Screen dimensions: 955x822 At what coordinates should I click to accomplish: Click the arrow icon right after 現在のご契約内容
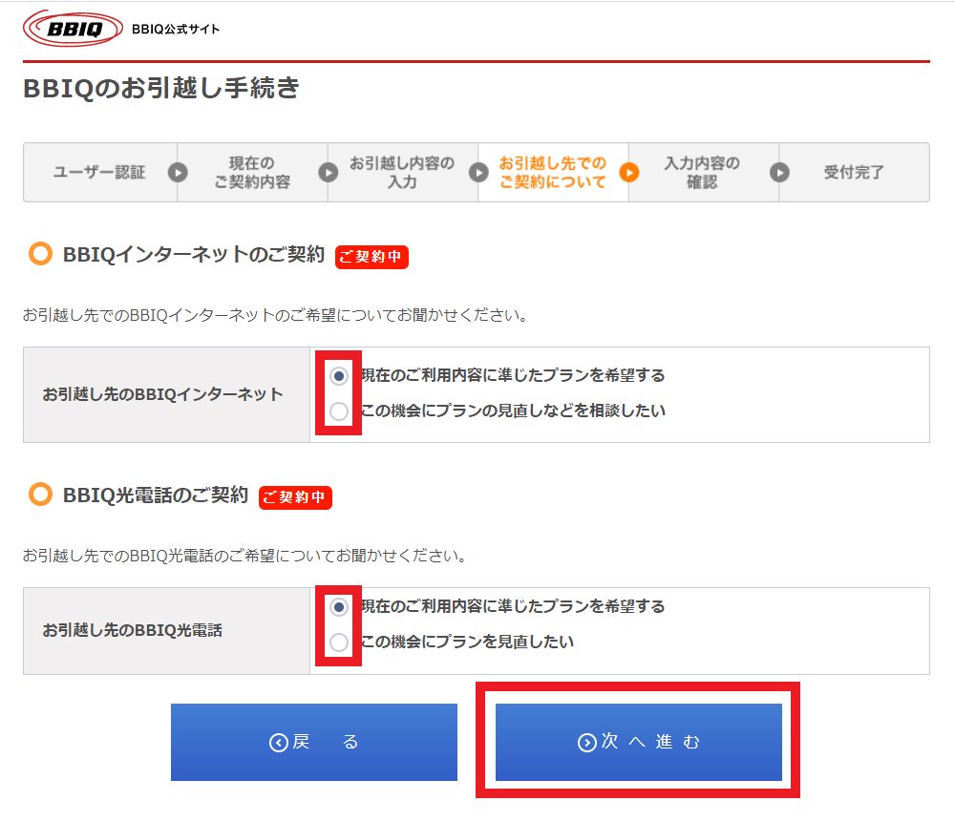(x=328, y=173)
